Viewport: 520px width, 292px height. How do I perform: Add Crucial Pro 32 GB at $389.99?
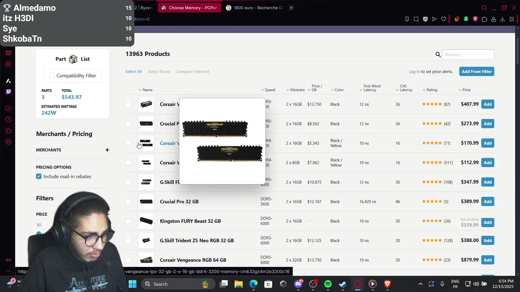pos(487,202)
